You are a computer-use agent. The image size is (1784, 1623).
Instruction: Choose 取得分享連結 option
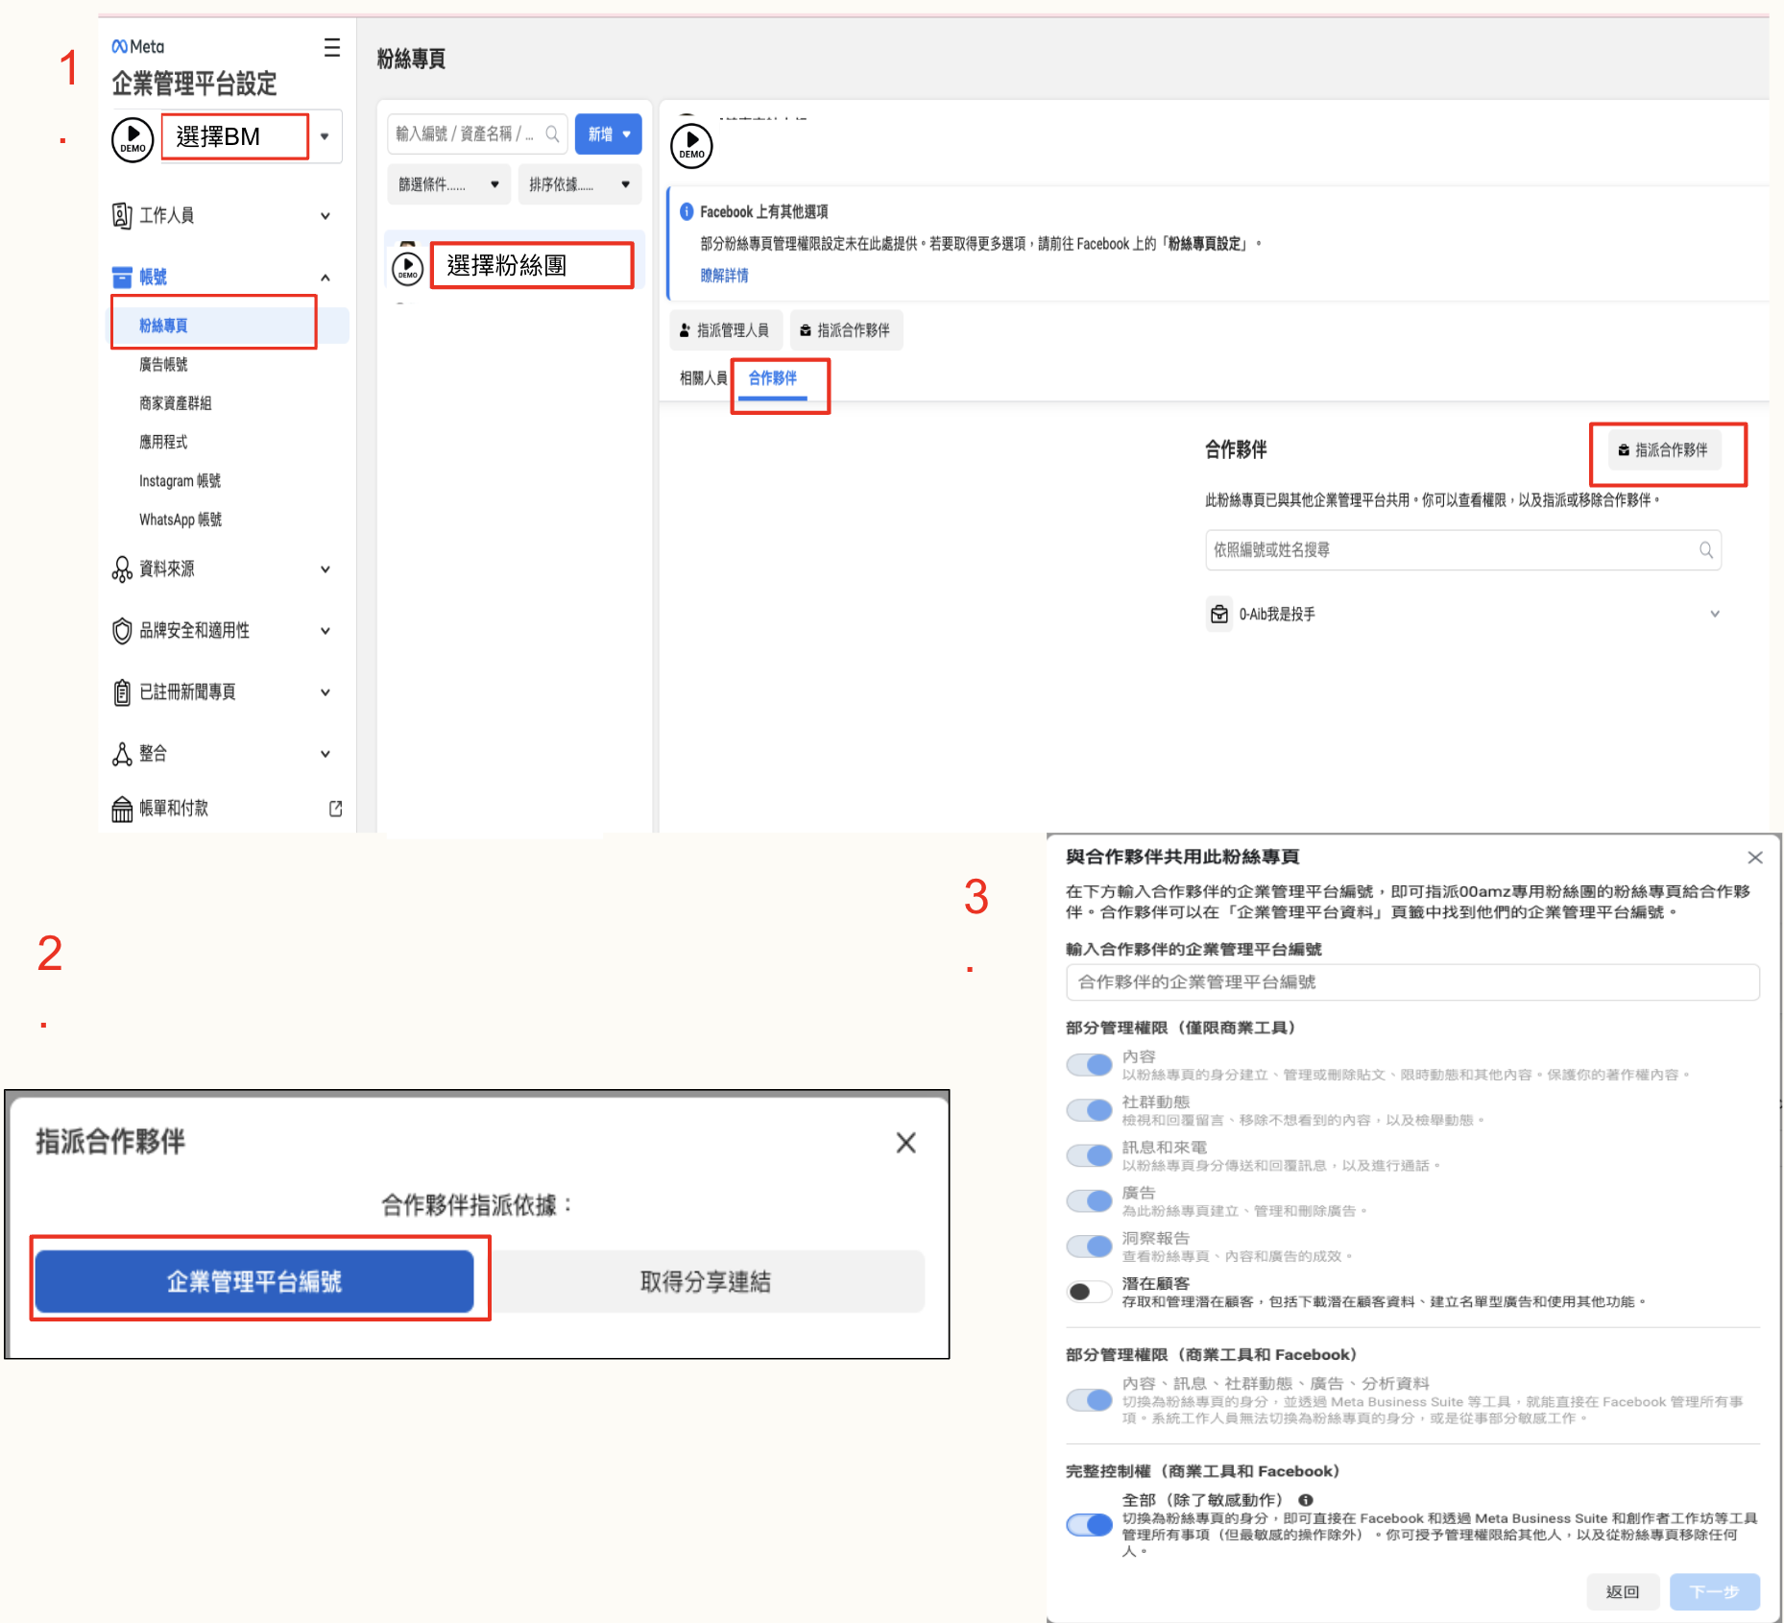[x=706, y=1282]
